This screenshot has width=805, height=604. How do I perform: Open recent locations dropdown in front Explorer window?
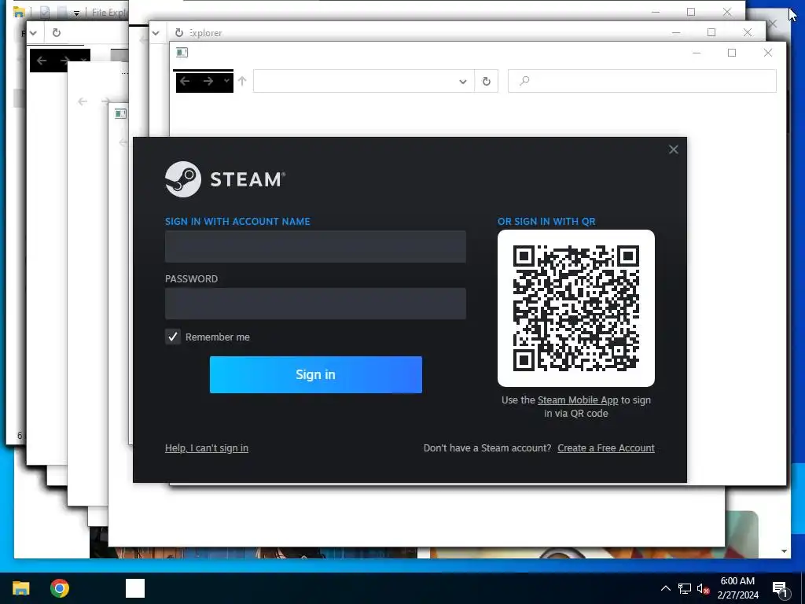tap(226, 81)
